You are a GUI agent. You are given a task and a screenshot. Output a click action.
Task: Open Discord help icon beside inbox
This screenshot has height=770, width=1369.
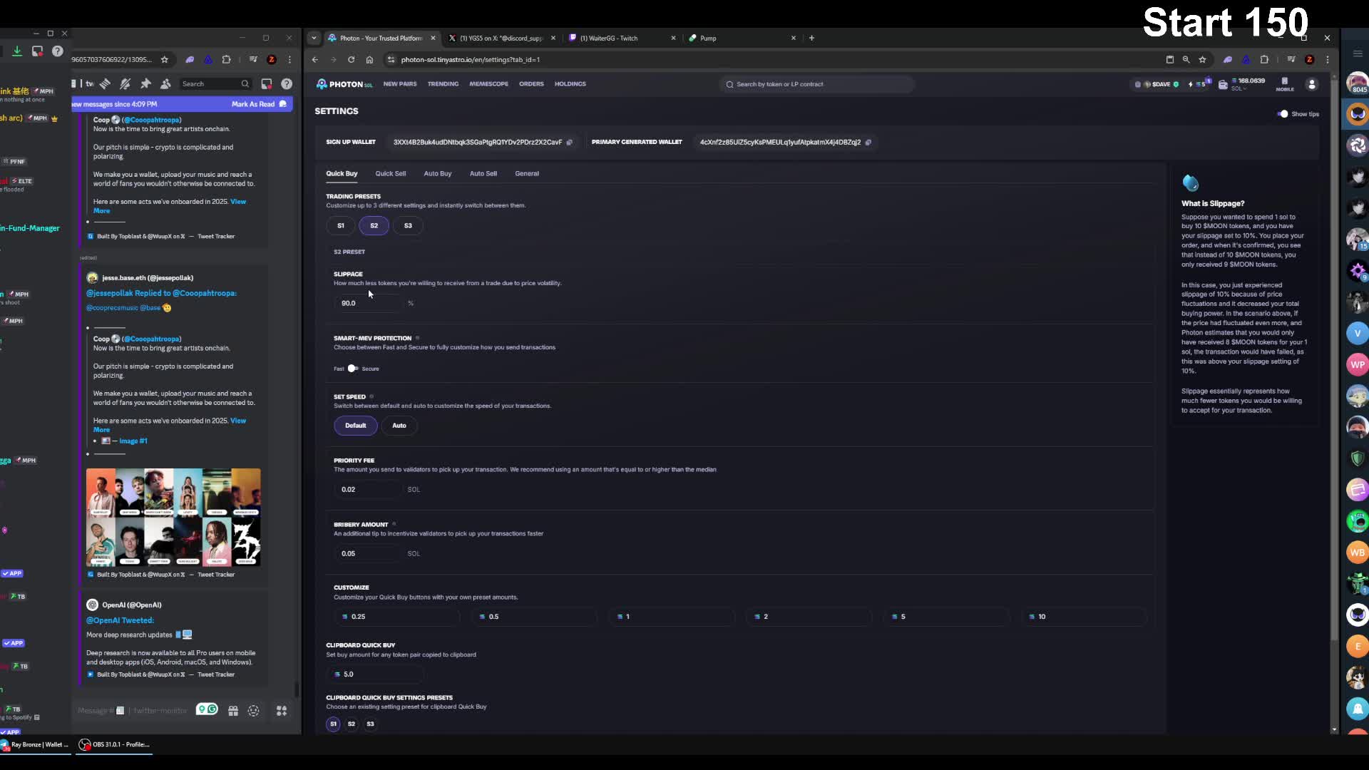[x=287, y=84]
